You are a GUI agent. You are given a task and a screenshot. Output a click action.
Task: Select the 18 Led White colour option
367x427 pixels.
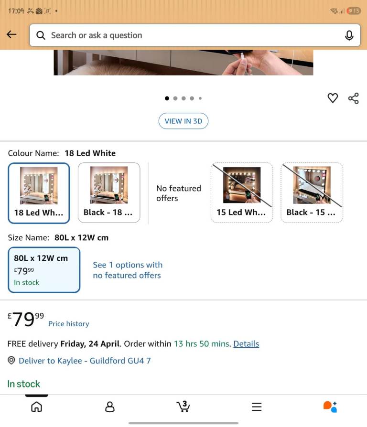pyautogui.click(x=39, y=193)
